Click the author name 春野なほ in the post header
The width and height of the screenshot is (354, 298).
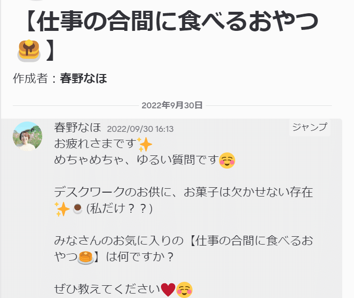[x=83, y=78]
